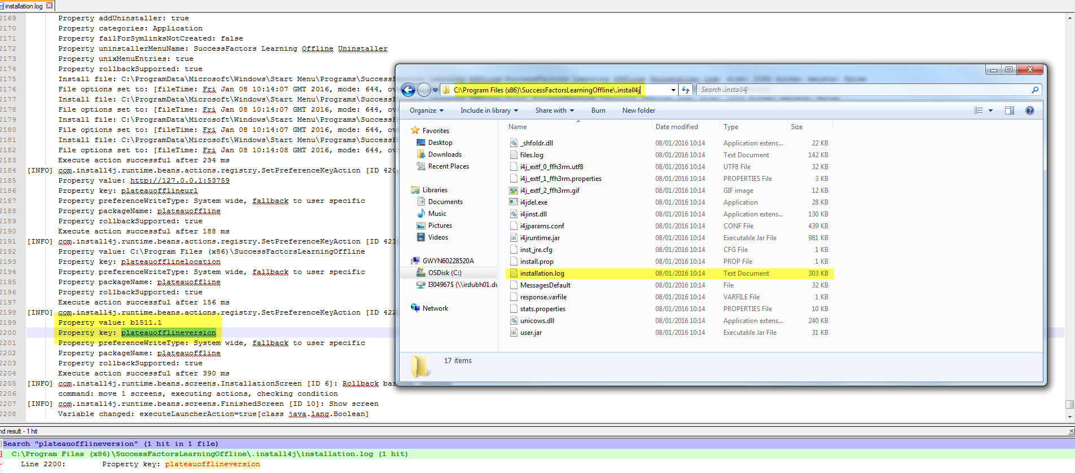1075x473 pixels.
Task: Click the New folder button
Action: 639,110
